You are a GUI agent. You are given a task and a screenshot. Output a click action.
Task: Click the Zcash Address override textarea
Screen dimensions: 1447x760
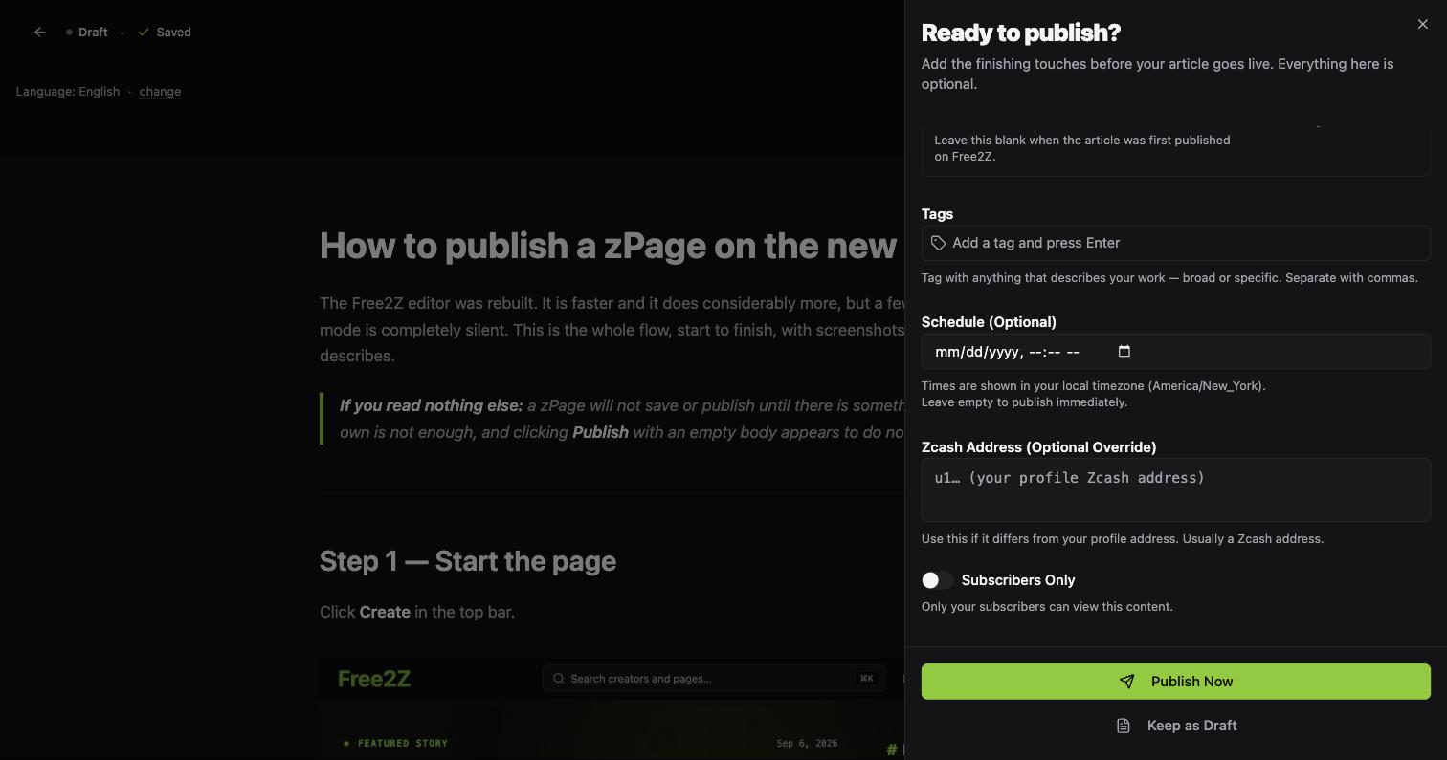point(1175,490)
